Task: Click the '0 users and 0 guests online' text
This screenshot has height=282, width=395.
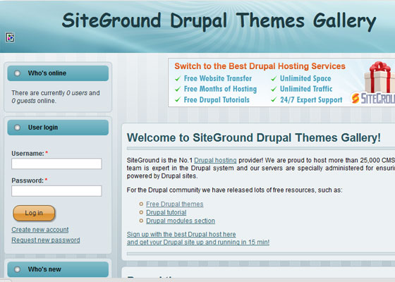Action: click(56, 97)
